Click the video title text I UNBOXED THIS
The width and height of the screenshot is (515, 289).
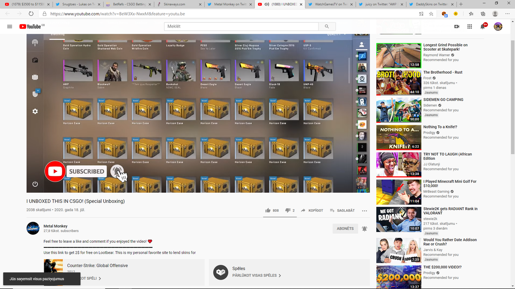click(76, 201)
